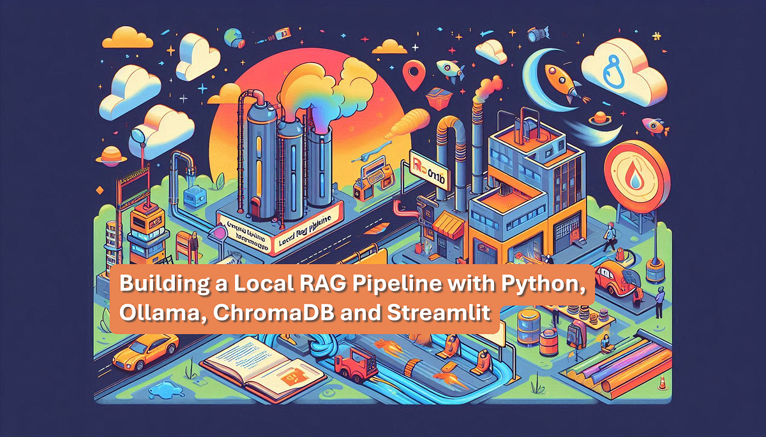Select the Local RAG Pipeline signboard

[x=303, y=233]
